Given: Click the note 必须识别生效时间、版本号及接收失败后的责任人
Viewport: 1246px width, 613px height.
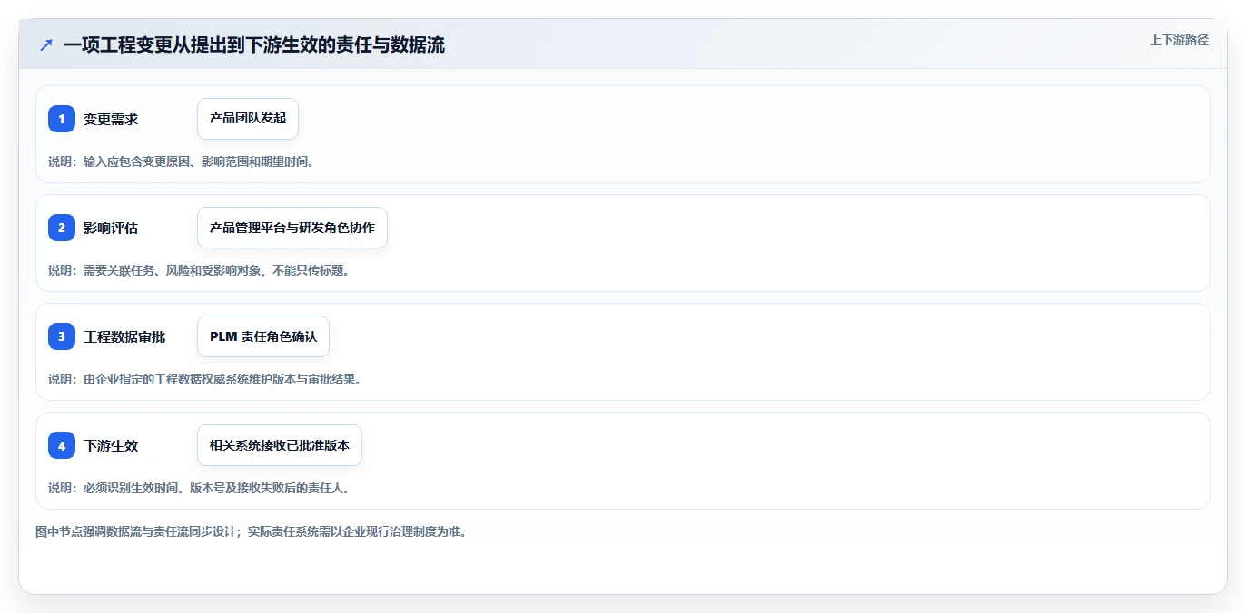Looking at the screenshot, I should tap(199, 488).
